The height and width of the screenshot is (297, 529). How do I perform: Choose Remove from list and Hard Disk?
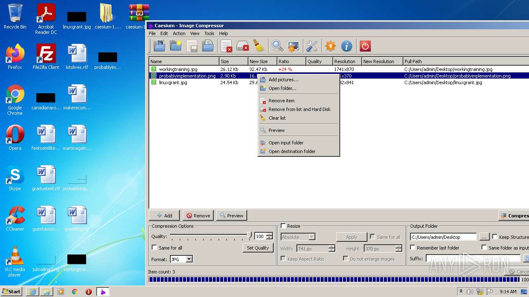[298, 109]
